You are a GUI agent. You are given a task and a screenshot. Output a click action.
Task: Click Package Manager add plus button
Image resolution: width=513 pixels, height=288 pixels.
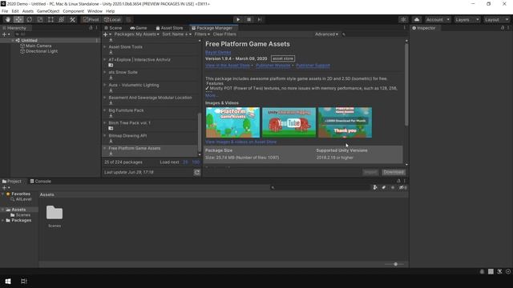point(107,34)
